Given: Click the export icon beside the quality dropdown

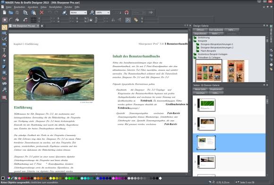Looking at the screenshot, I should click(64, 12).
